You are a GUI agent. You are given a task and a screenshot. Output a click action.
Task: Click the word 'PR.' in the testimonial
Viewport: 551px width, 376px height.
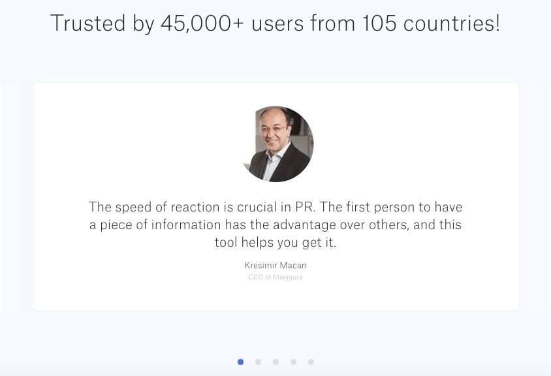tap(305, 207)
